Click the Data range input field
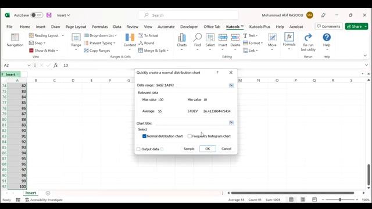372x209 pixels. [x=192, y=85]
